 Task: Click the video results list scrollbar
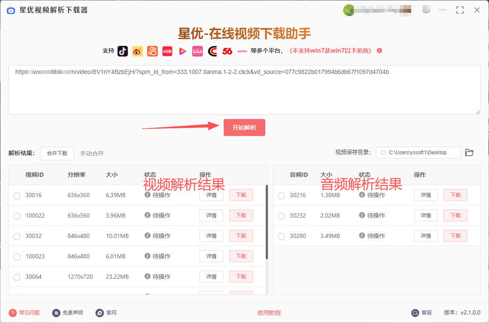(267, 222)
